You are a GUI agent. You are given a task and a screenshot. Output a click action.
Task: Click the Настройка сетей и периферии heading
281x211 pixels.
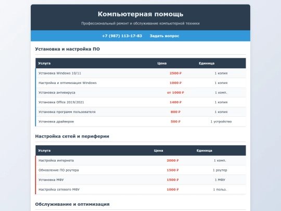(x=72, y=136)
